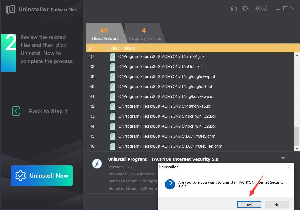Click the question mark icon in dialog
Image resolution: width=300 pixels, height=210 pixels.
[170, 184]
